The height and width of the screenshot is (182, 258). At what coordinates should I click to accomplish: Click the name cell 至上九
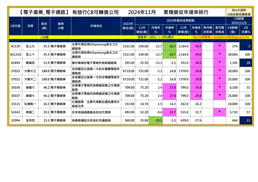click(30, 46)
